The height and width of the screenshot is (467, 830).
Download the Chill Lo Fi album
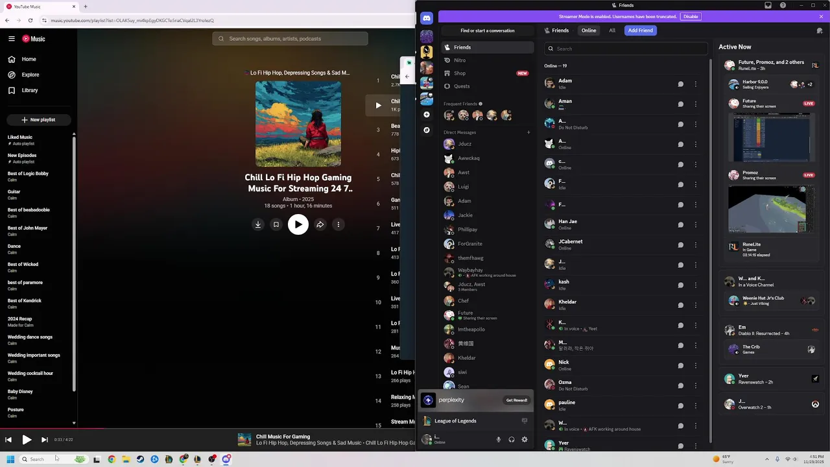(258, 224)
